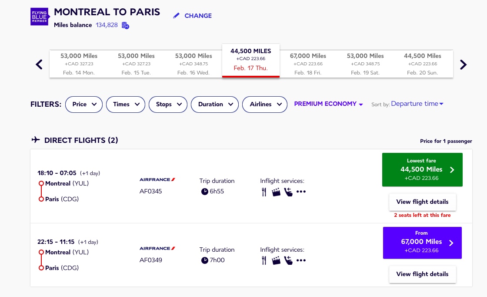Click flight number AF0349 text
The image size is (487, 297).
(x=150, y=260)
